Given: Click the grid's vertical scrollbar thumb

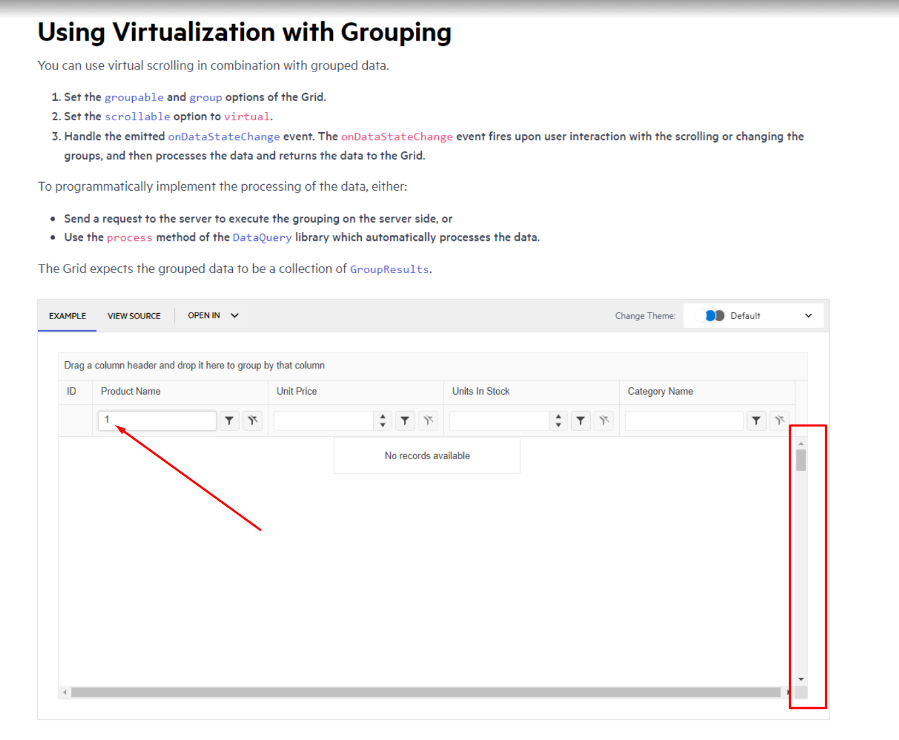Looking at the screenshot, I should (x=801, y=460).
